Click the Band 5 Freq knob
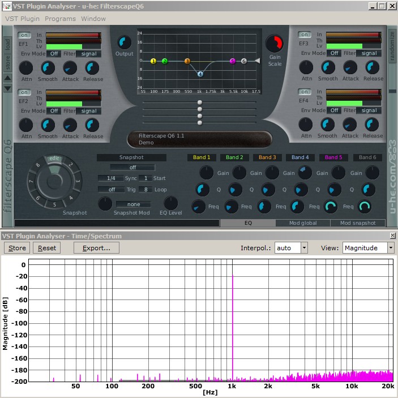The image size is (398, 398). [x=331, y=207]
